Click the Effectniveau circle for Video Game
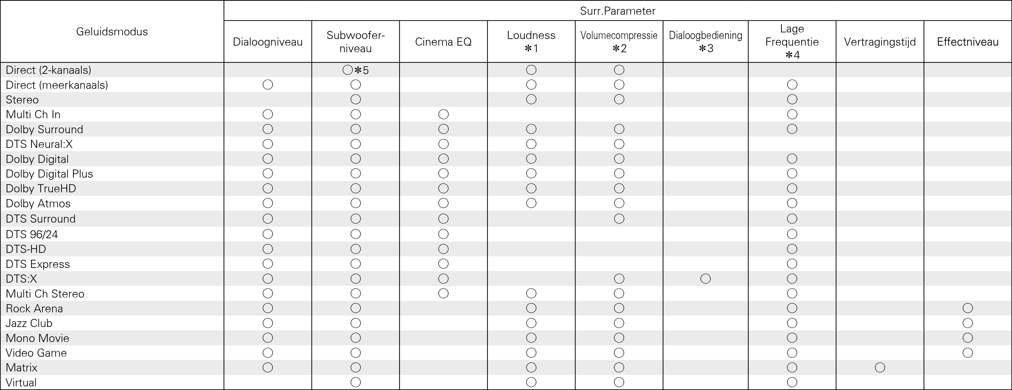The image size is (1012, 390). (968, 353)
